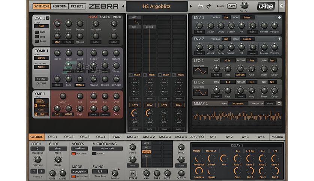The height and width of the screenshot is (181, 314).
Task: Switch to the PRESETS tab
Action: (77, 6)
